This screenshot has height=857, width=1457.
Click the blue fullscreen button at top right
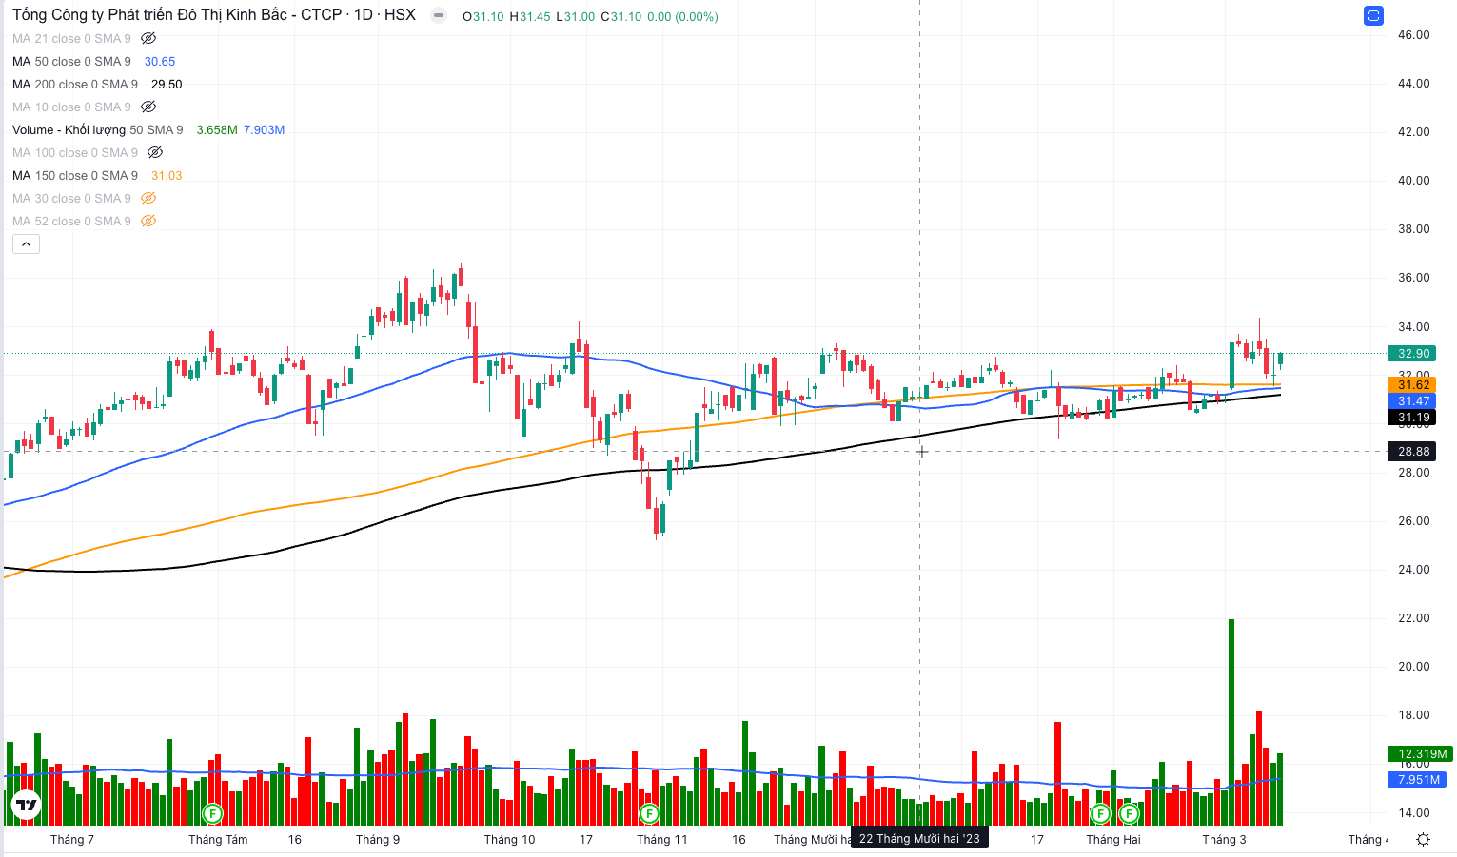click(1373, 15)
